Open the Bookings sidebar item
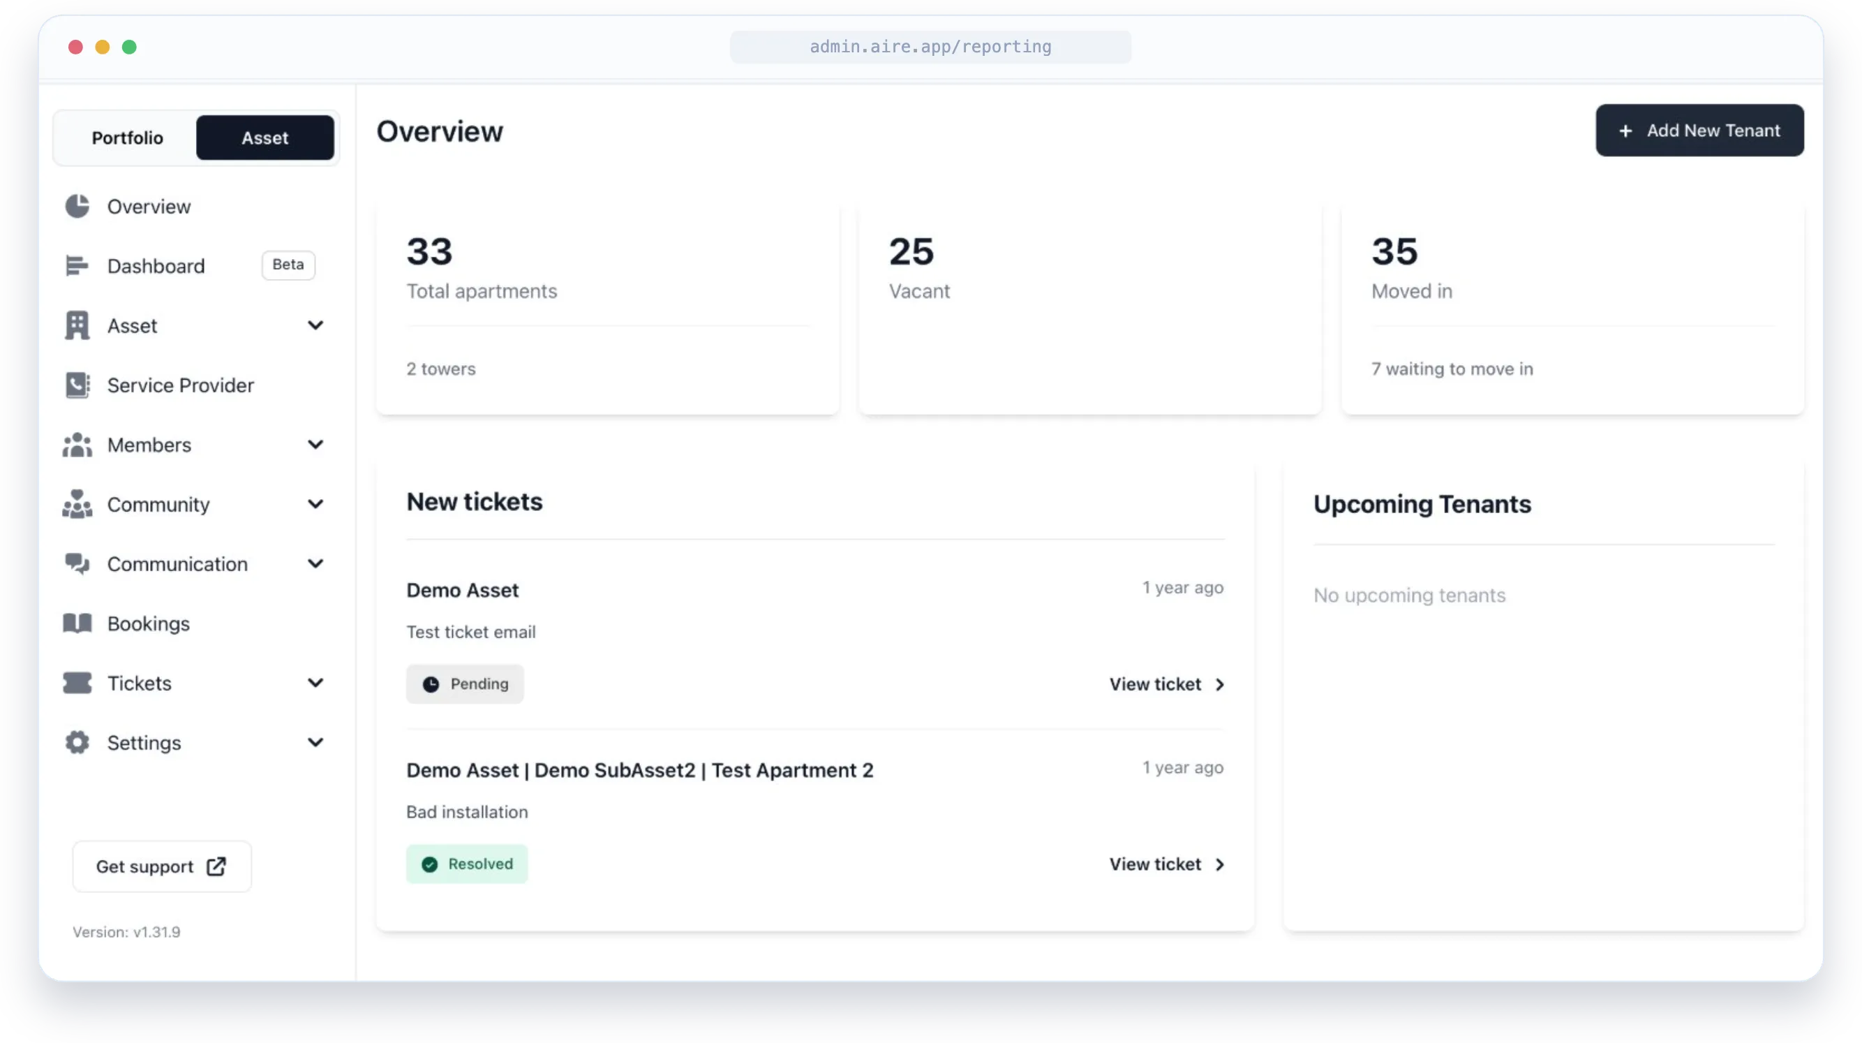Image resolution: width=1862 pixels, height=1043 pixels. 149,623
